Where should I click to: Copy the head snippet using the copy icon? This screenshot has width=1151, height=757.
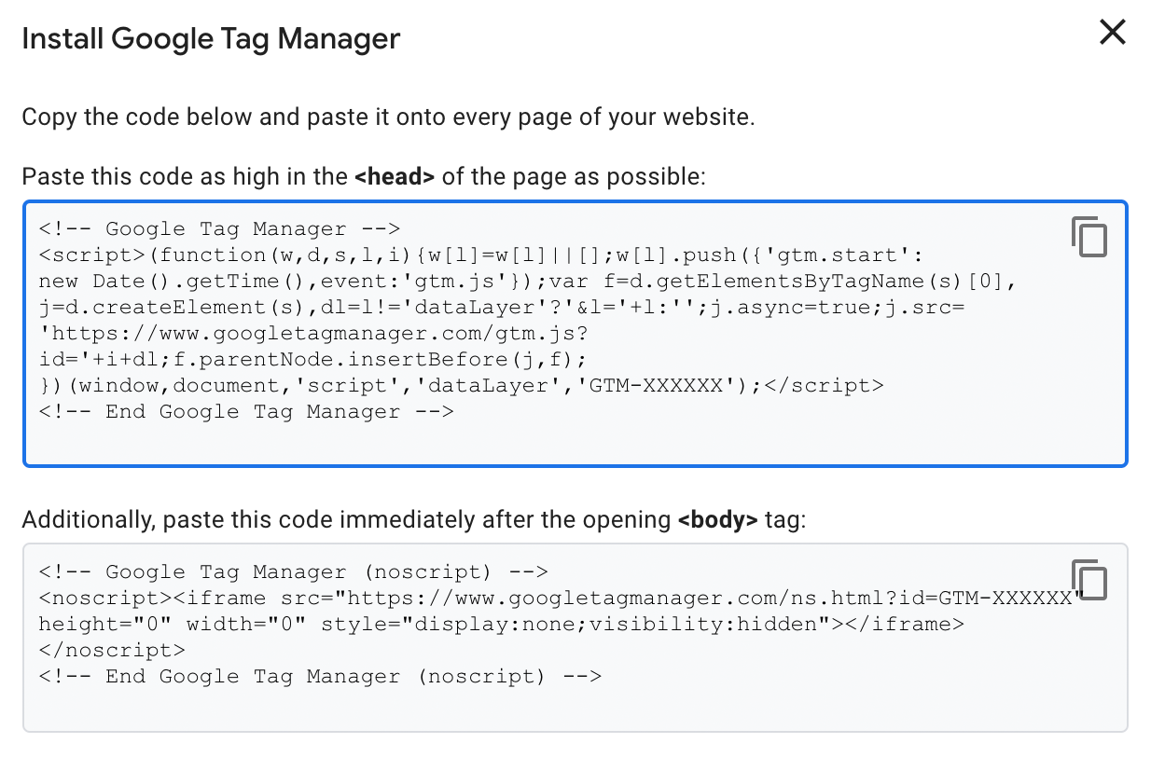pyautogui.click(x=1089, y=237)
